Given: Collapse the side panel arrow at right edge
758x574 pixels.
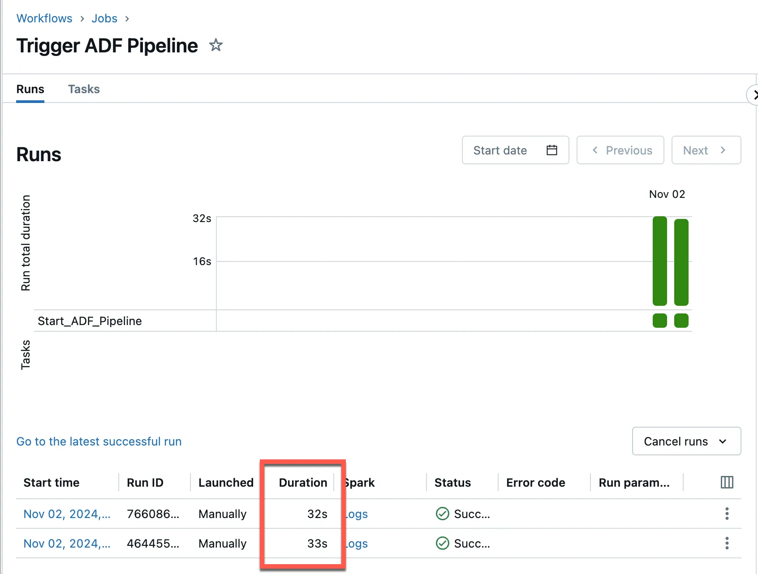Looking at the screenshot, I should tap(754, 95).
